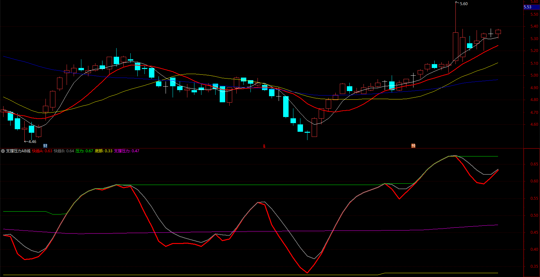Click the 4.46 low price annotation
Viewport: 540px width, 277px height.
tap(32, 142)
